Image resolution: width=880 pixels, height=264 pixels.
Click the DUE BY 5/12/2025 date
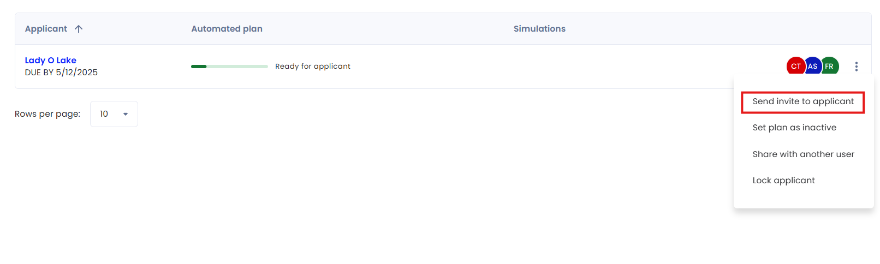point(61,73)
